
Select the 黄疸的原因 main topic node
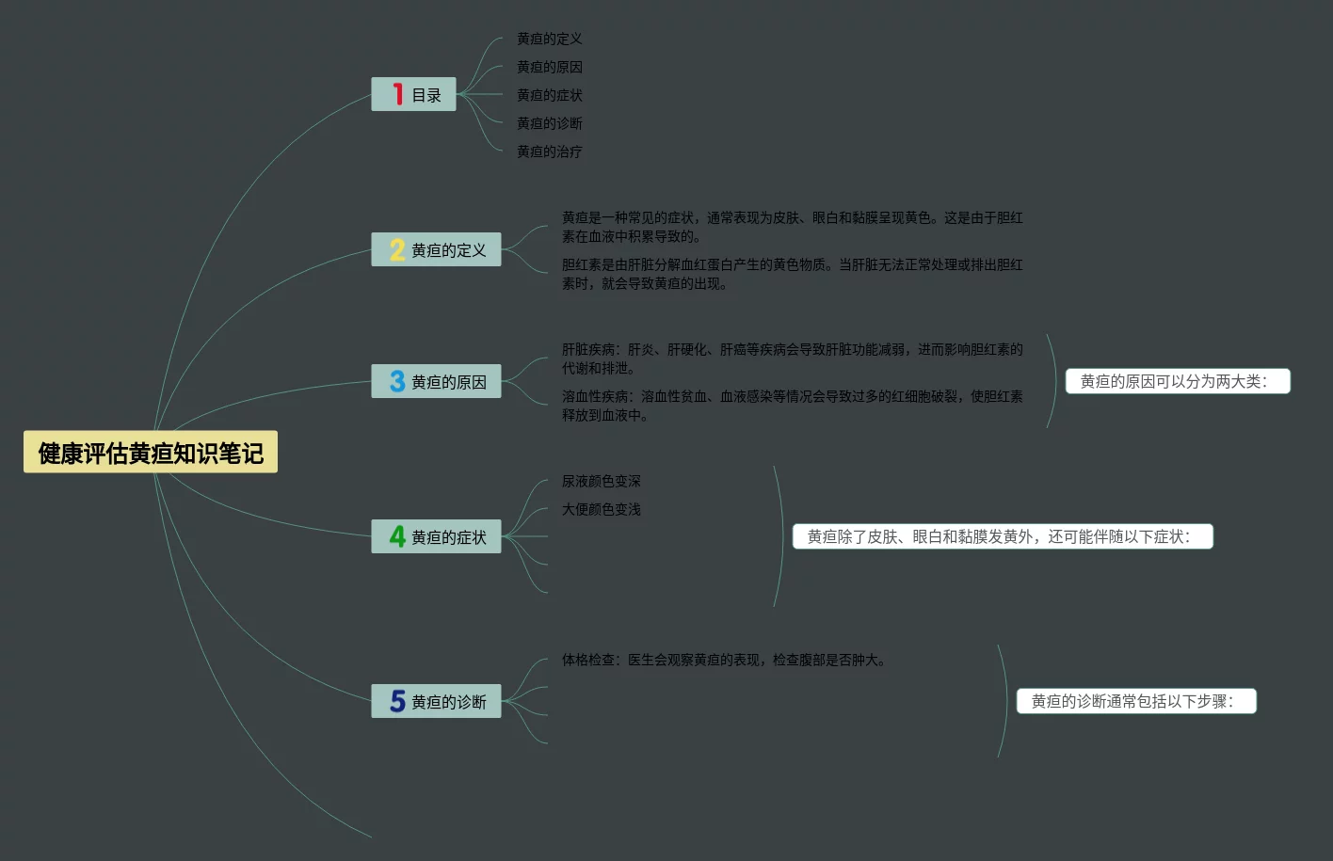[x=436, y=381]
